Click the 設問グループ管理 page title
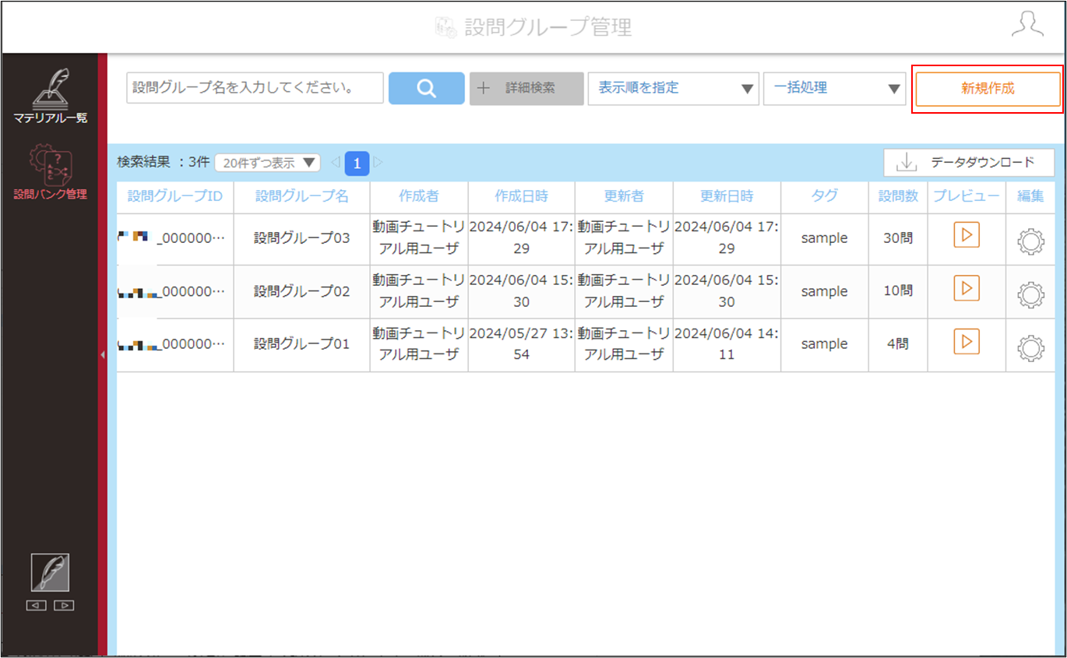 pos(548,27)
